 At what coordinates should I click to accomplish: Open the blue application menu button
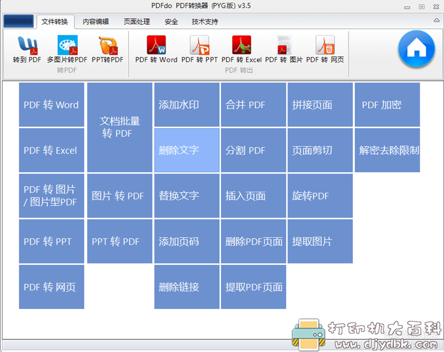pyautogui.click(x=18, y=21)
